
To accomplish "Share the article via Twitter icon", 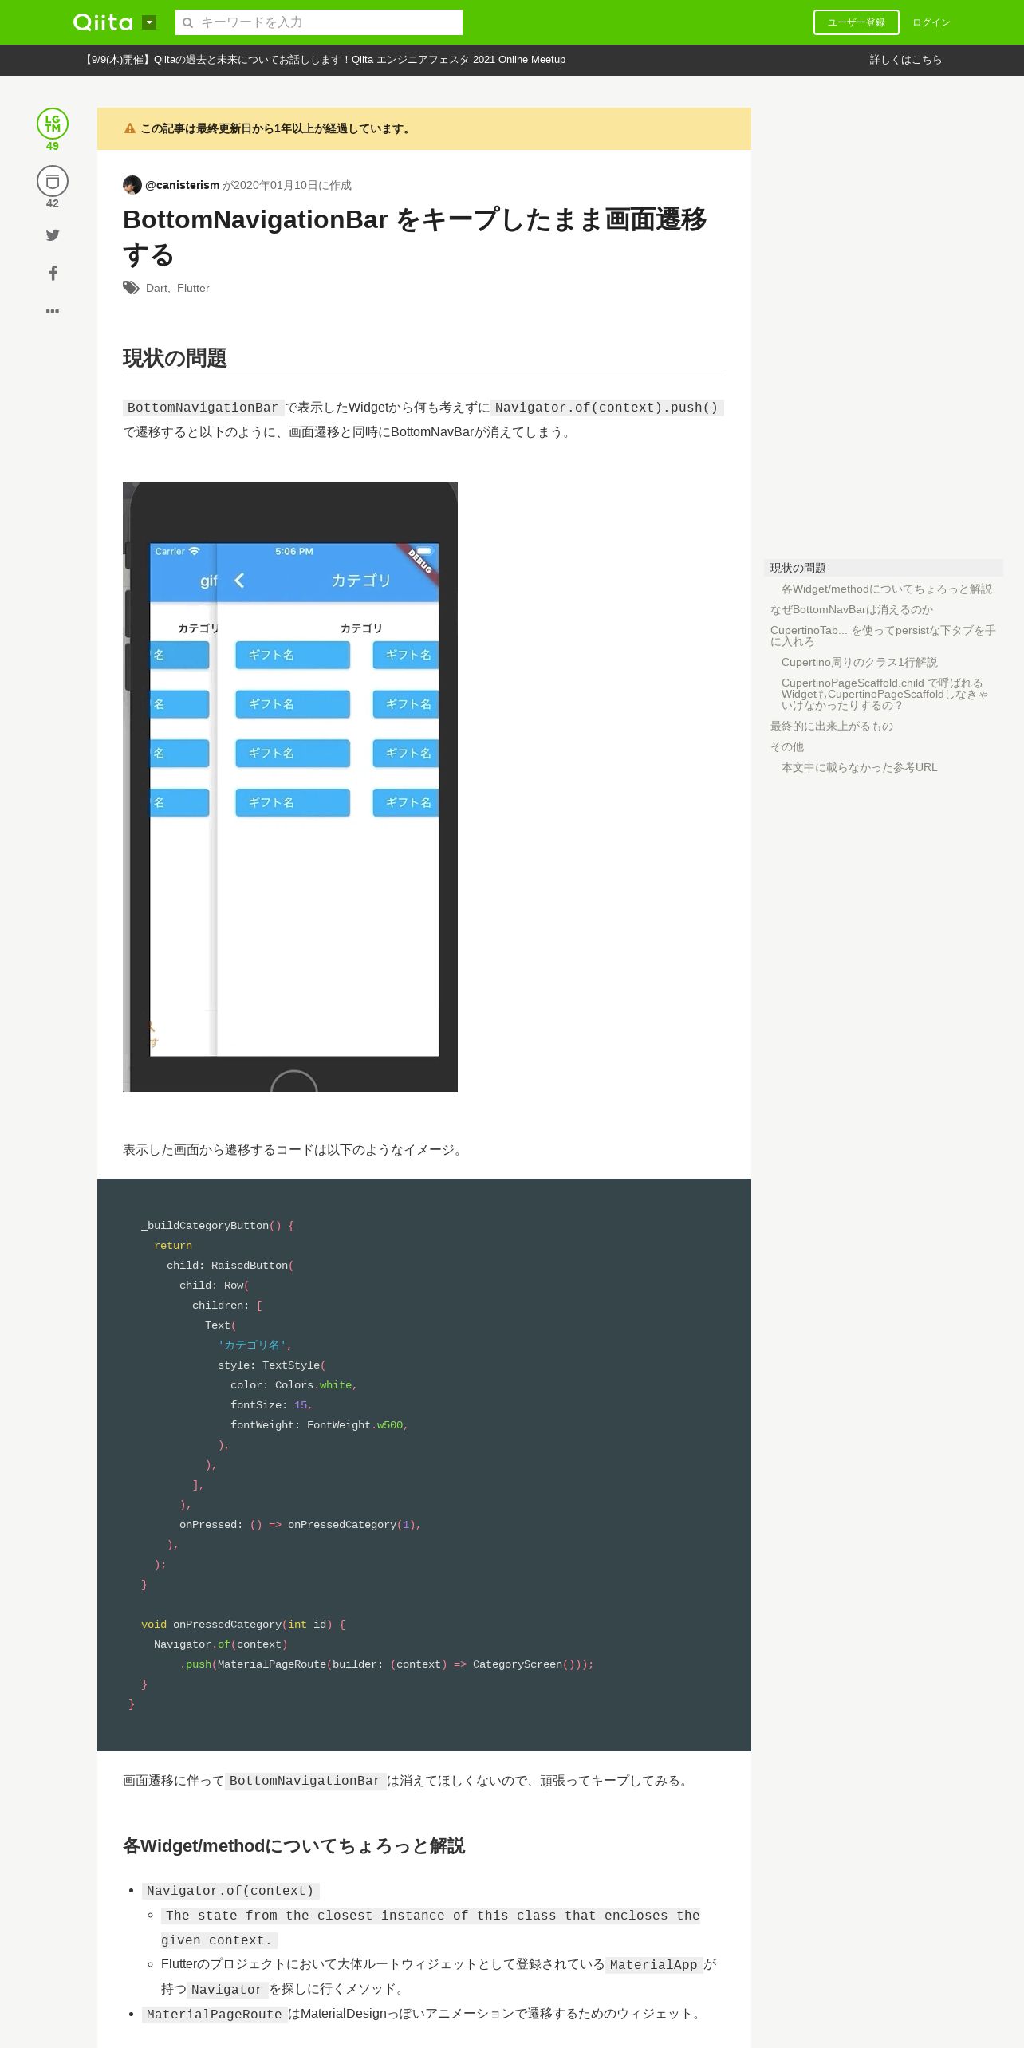I will coord(53,234).
